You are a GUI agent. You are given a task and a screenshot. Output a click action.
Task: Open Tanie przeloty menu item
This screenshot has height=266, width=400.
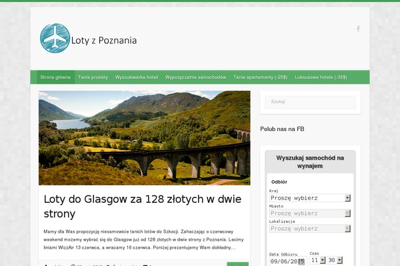93,77
